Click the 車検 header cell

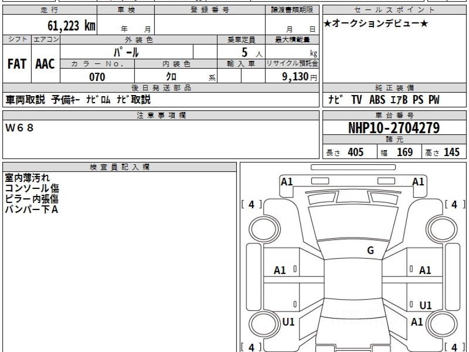(x=126, y=10)
